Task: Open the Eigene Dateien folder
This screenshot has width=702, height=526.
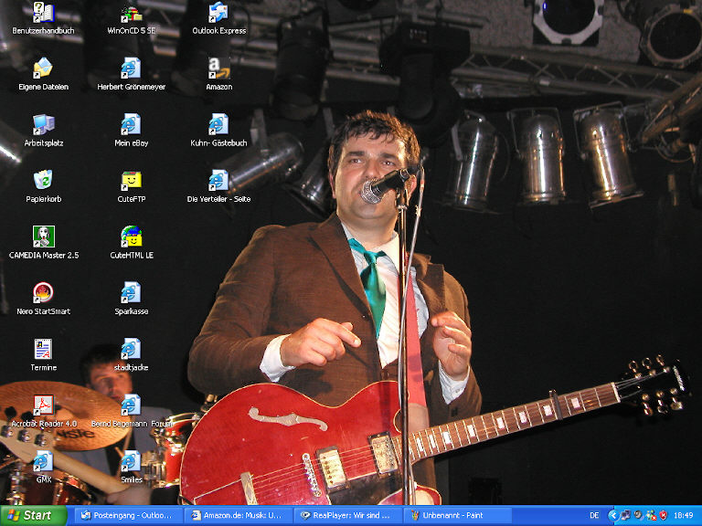Action: [43, 68]
